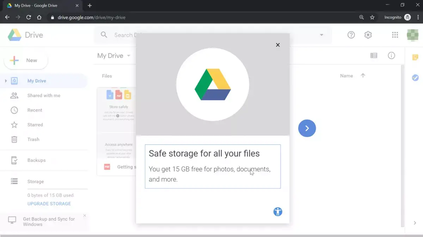Expand the My Drive tree arrow

pos(6,81)
